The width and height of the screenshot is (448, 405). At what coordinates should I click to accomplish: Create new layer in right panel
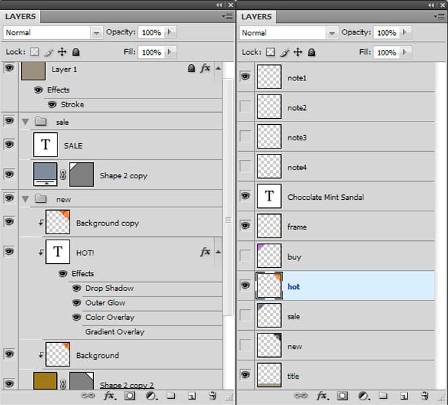(404, 396)
